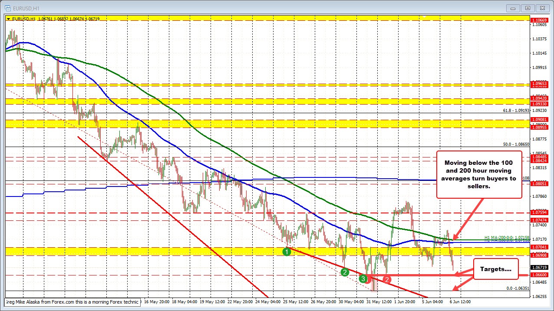Click the red 1.10669 price label on the axis
Image resolution: width=554 pixels, height=311 pixels.
click(x=539, y=20)
